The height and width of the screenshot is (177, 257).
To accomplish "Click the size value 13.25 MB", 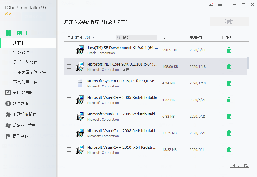I will pos(169,133).
